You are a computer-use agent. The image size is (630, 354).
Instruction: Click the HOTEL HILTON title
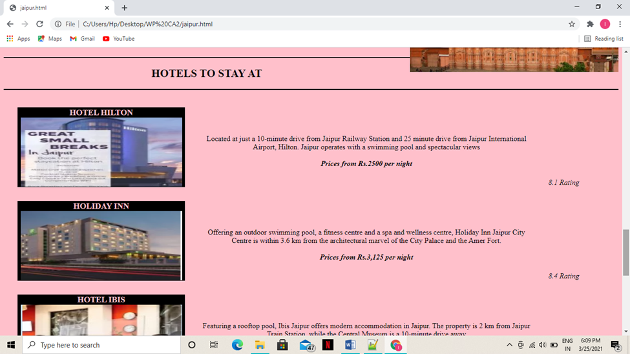(101, 112)
